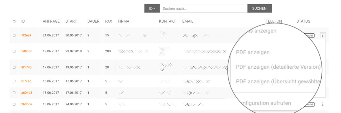Sort by the DAUER column header

click(93, 21)
